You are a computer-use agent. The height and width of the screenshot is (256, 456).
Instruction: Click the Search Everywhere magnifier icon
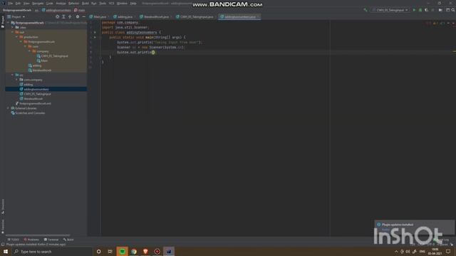click(x=453, y=10)
